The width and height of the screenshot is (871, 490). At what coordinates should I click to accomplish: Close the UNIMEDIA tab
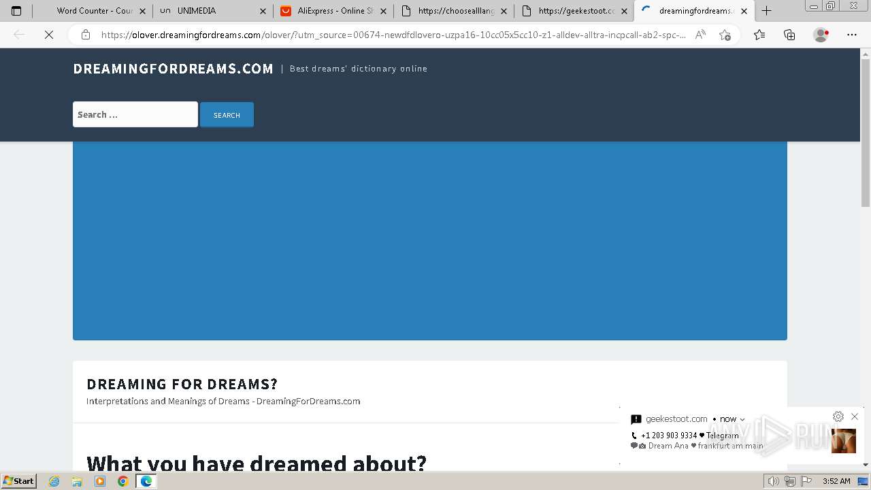point(263,11)
